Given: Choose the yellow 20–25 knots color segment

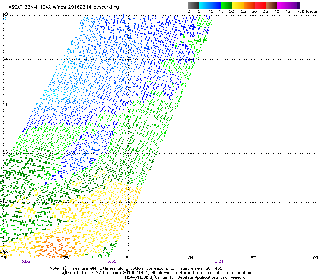Looking at the screenshot, I should [x=238, y=5].
